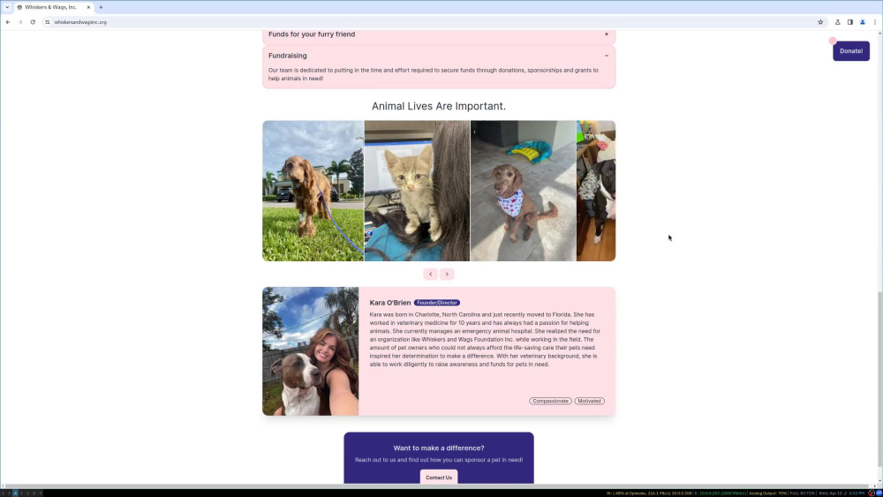The height and width of the screenshot is (497, 883).
Task: Click the vertical page scrollbar thumb
Action: click(880, 378)
